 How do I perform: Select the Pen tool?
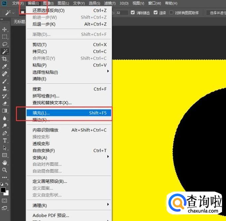4,133
